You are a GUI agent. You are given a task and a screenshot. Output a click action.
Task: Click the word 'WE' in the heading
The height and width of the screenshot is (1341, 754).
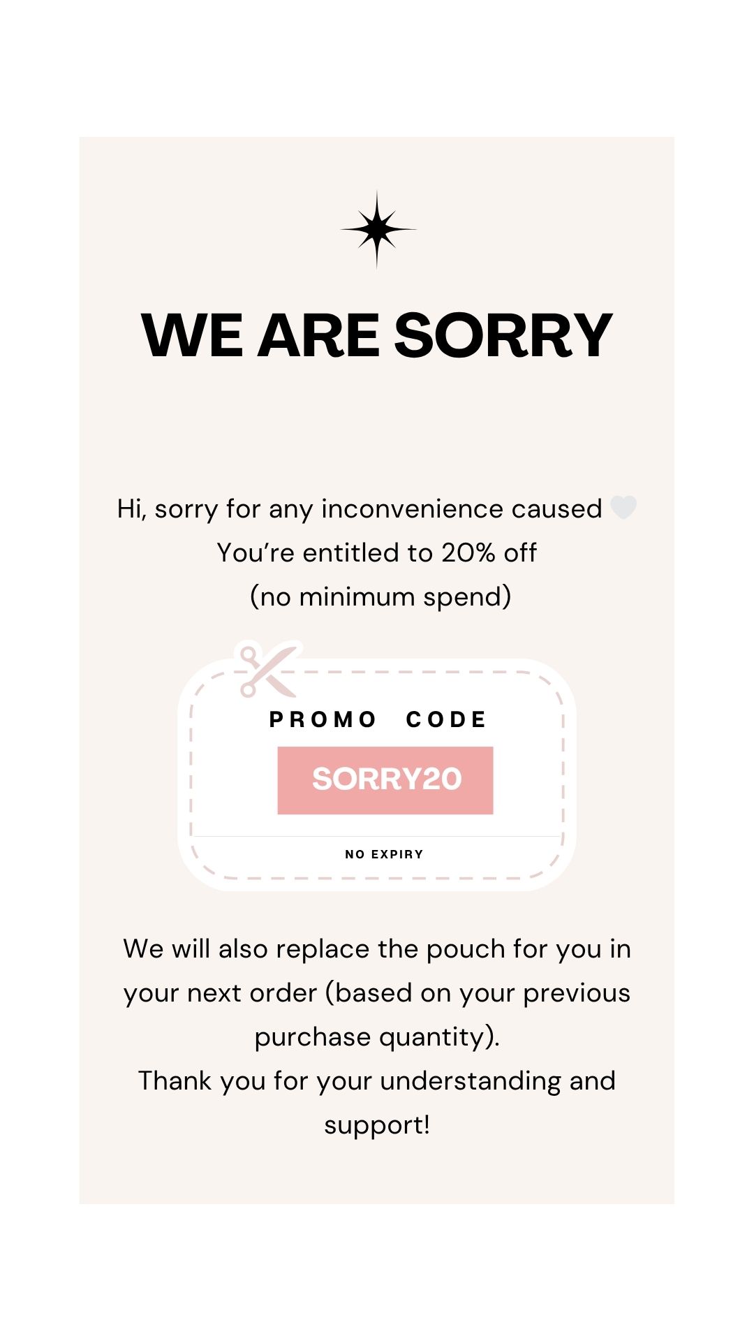coord(191,336)
